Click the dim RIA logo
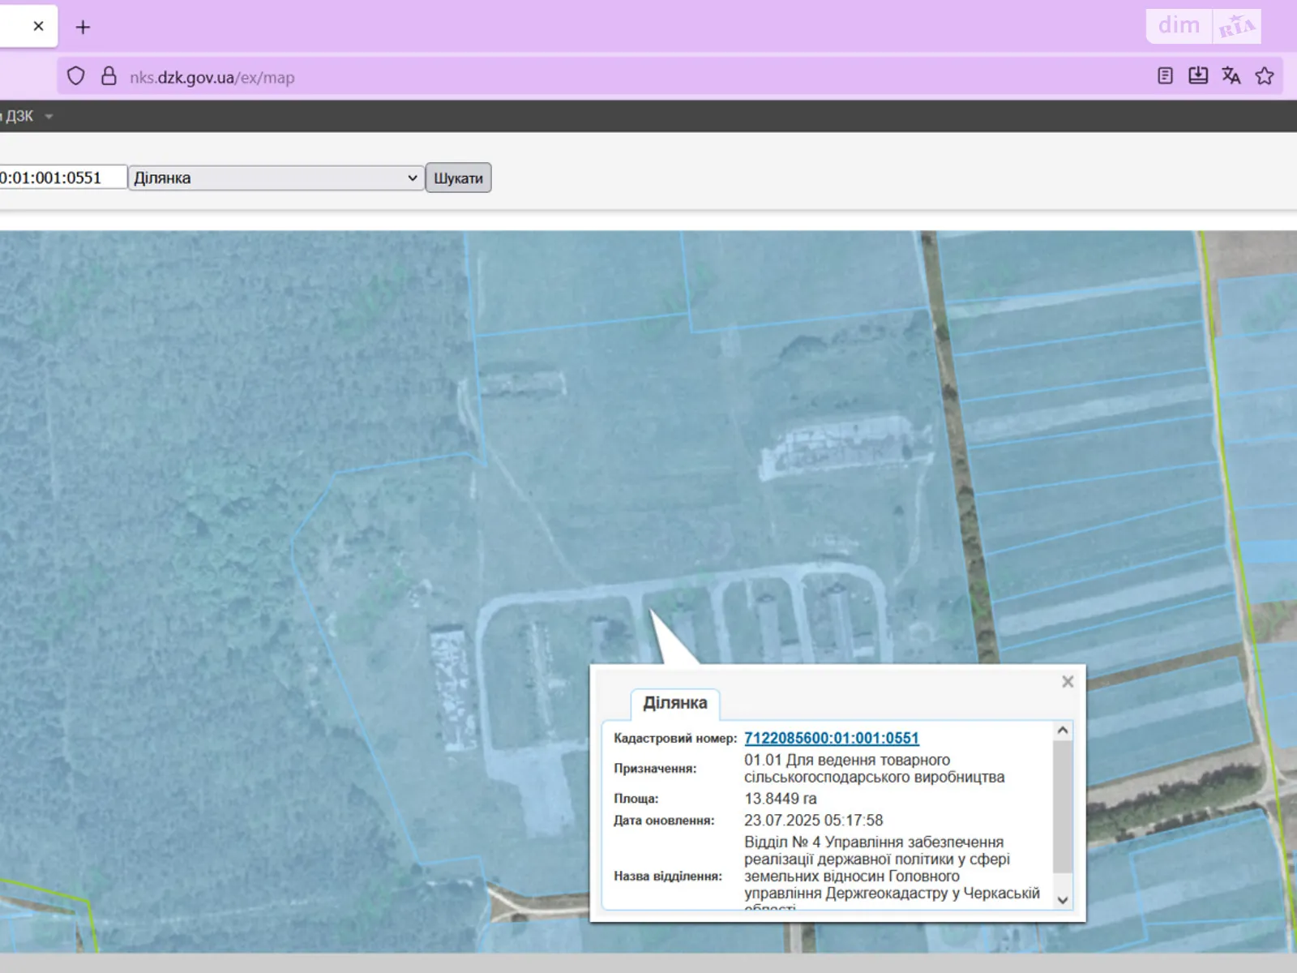The width and height of the screenshot is (1297, 973). point(1203,26)
